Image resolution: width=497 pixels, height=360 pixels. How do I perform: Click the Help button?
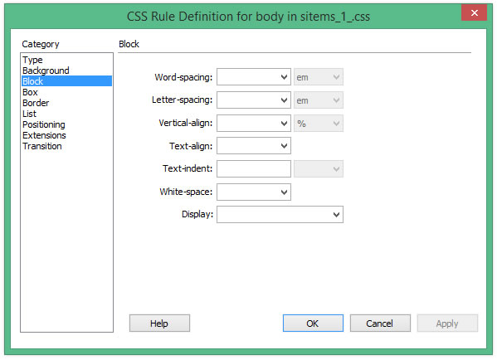tap(159, 324)
